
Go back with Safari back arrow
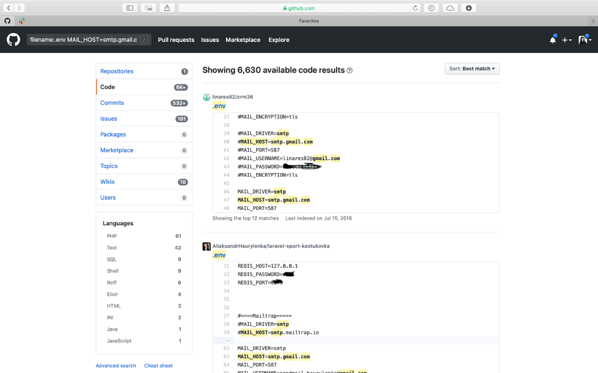pos(9,8)
